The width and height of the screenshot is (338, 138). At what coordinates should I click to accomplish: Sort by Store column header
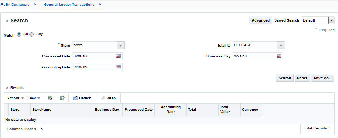(19, 110)
